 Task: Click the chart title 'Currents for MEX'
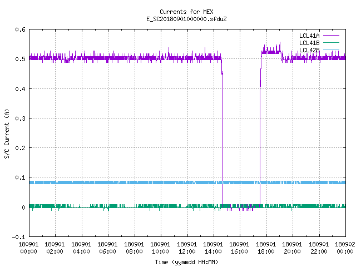[x=186, y=12]
